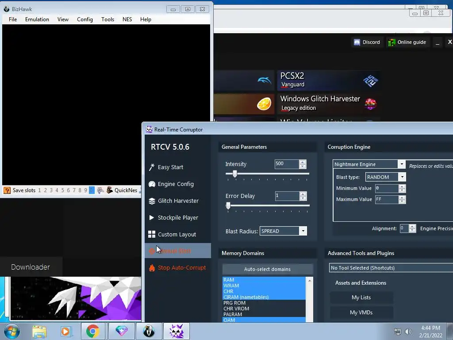Open the Config menu
The image size is (453, 340).
[84, 19]
